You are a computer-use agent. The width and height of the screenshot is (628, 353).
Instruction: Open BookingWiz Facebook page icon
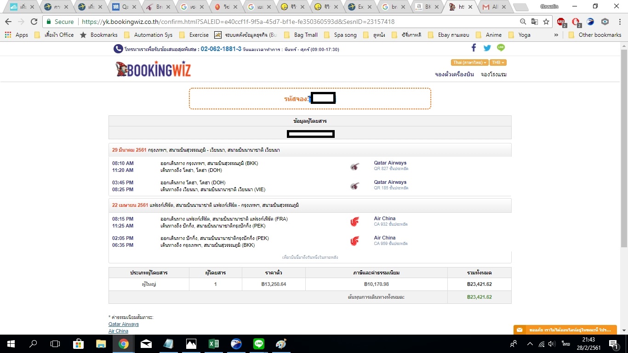pos(474,48)
